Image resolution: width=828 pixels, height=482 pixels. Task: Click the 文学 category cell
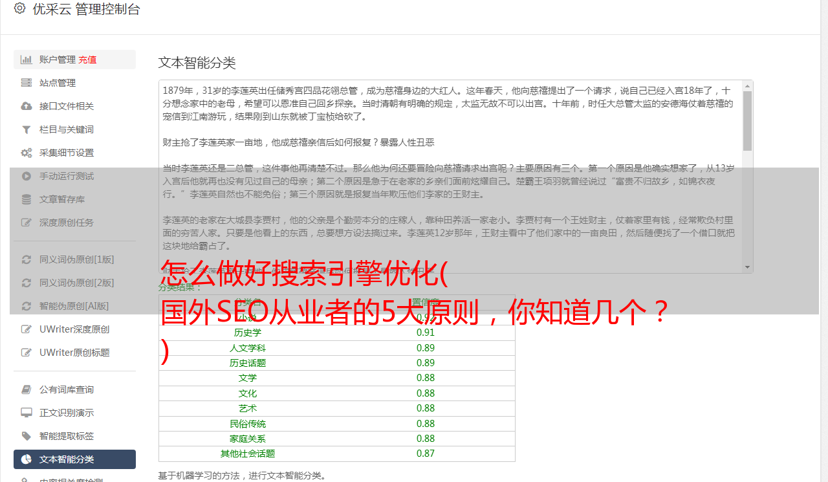coord(248,378)
